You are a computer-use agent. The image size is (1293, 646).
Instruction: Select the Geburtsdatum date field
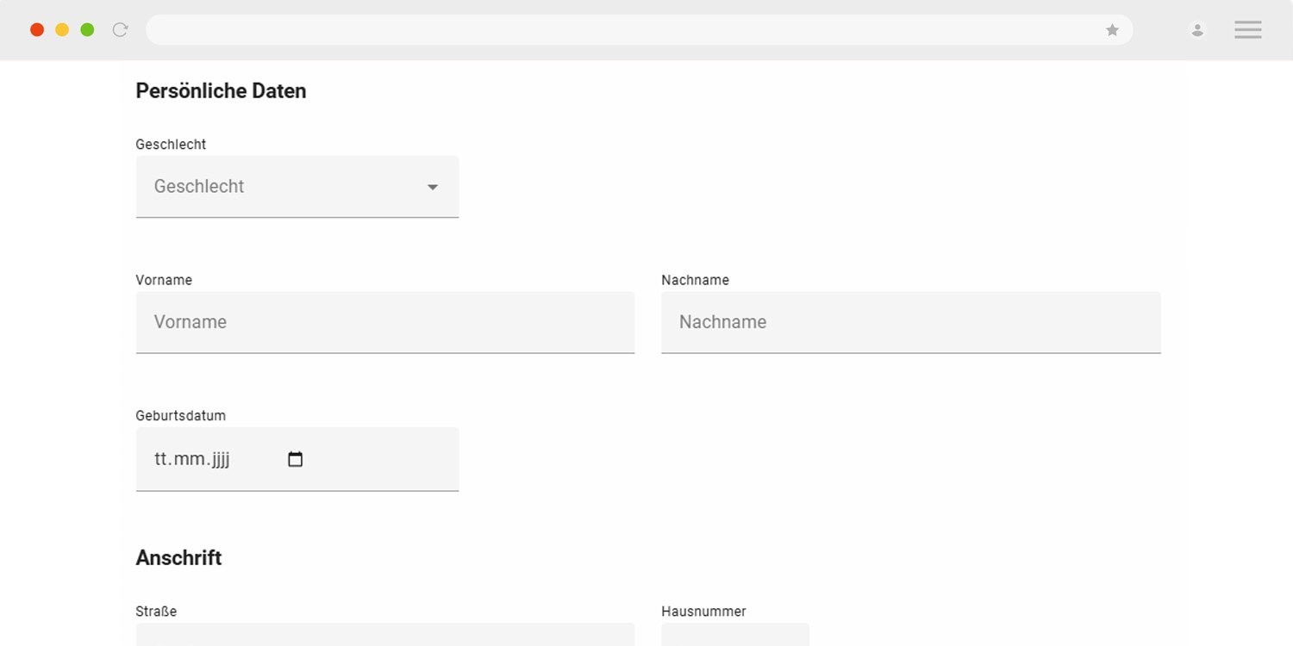point(297,459)
